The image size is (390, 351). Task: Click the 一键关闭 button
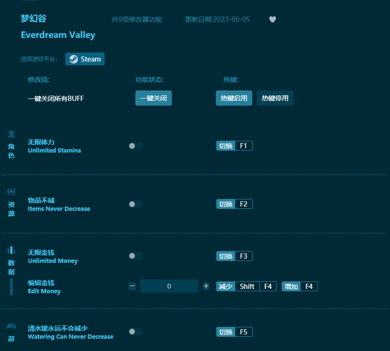pos(153,98)
